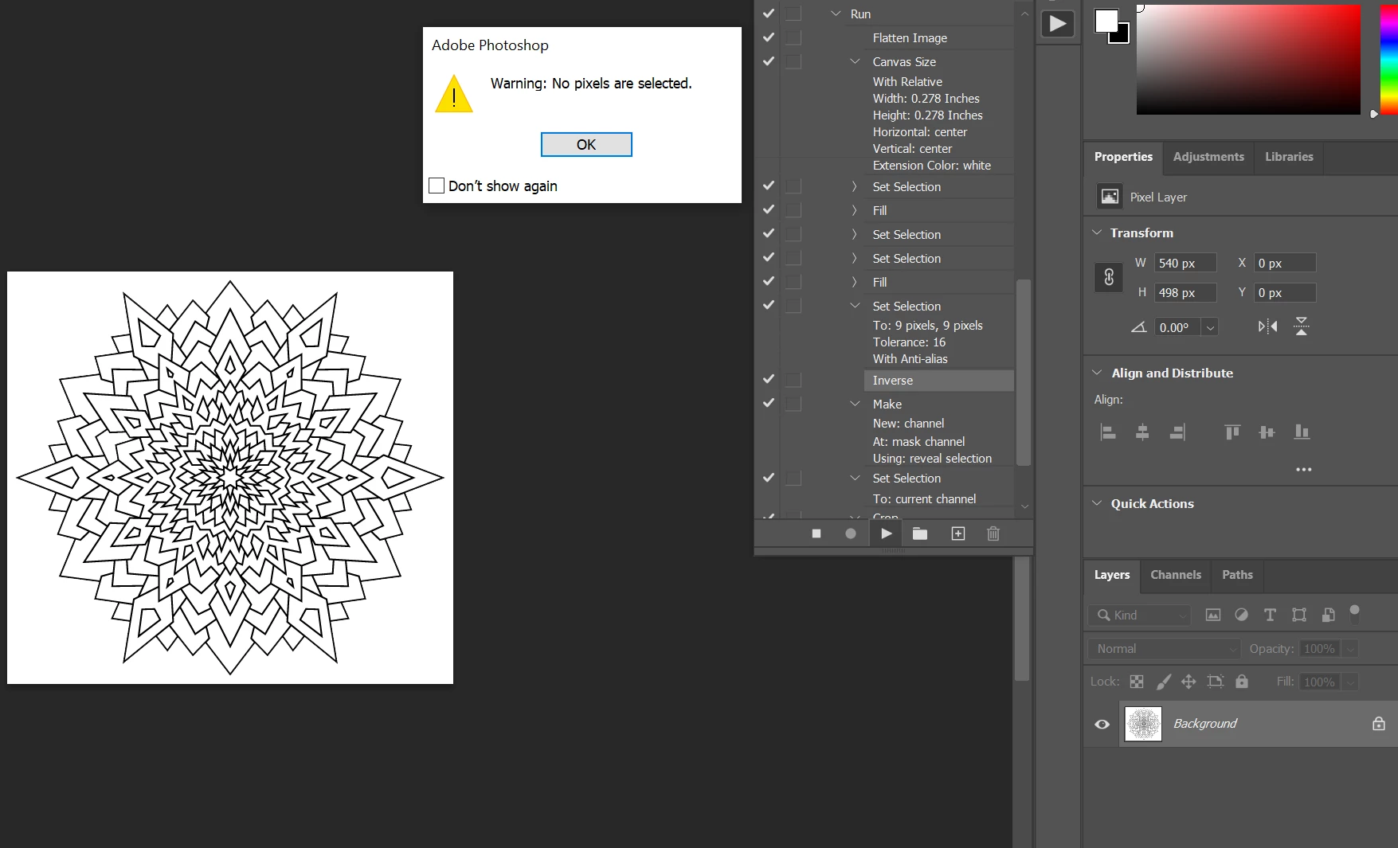Click the white foreground color swatch
The height and width of the screenshot is (848, 1398).
click(1106, 21)
